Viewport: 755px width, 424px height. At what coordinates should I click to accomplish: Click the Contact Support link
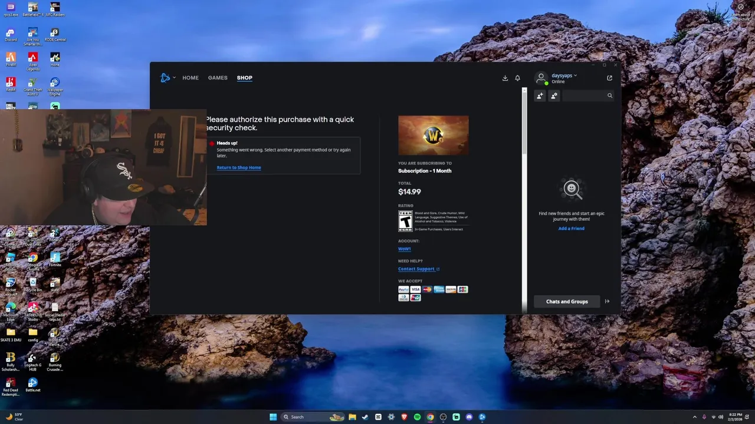[x=419, y=269]
